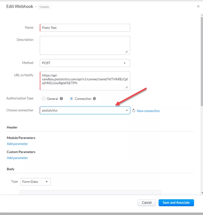The image size is (203, 215).
Task: Close the Edit Webhook dialog
Action: (x=198, y=6)
